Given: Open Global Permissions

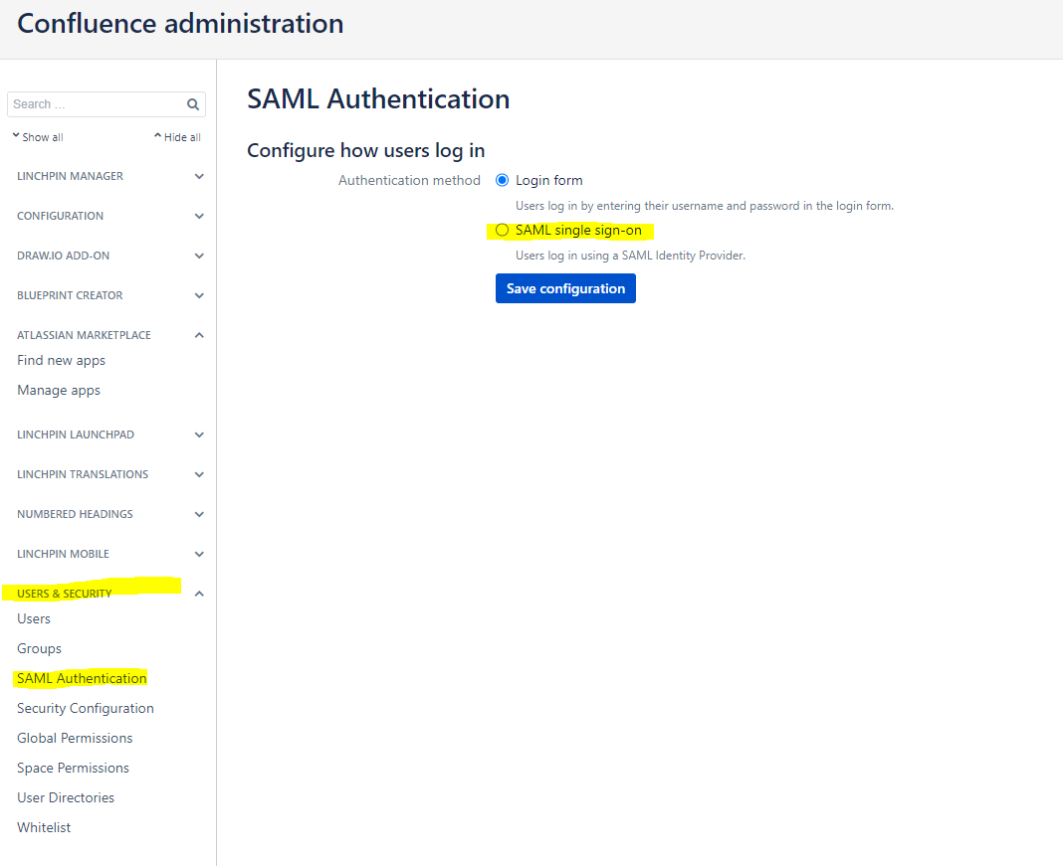Looking at the screenshot, I should [x=74, y=738].
